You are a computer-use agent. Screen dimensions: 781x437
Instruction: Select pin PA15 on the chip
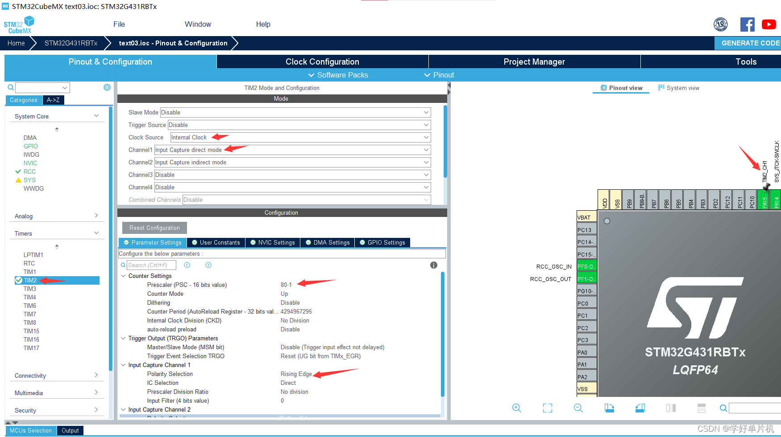coord(764,200)
